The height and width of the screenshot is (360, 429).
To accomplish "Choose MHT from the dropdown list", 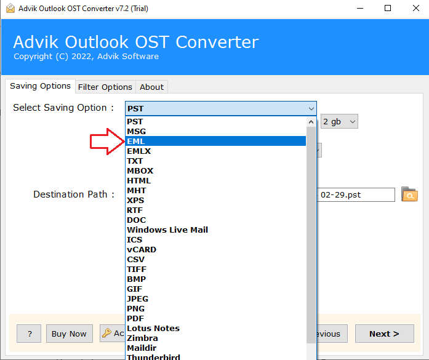I will 215,190.
